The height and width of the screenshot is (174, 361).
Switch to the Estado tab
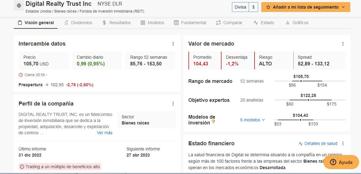coord(264,23)
